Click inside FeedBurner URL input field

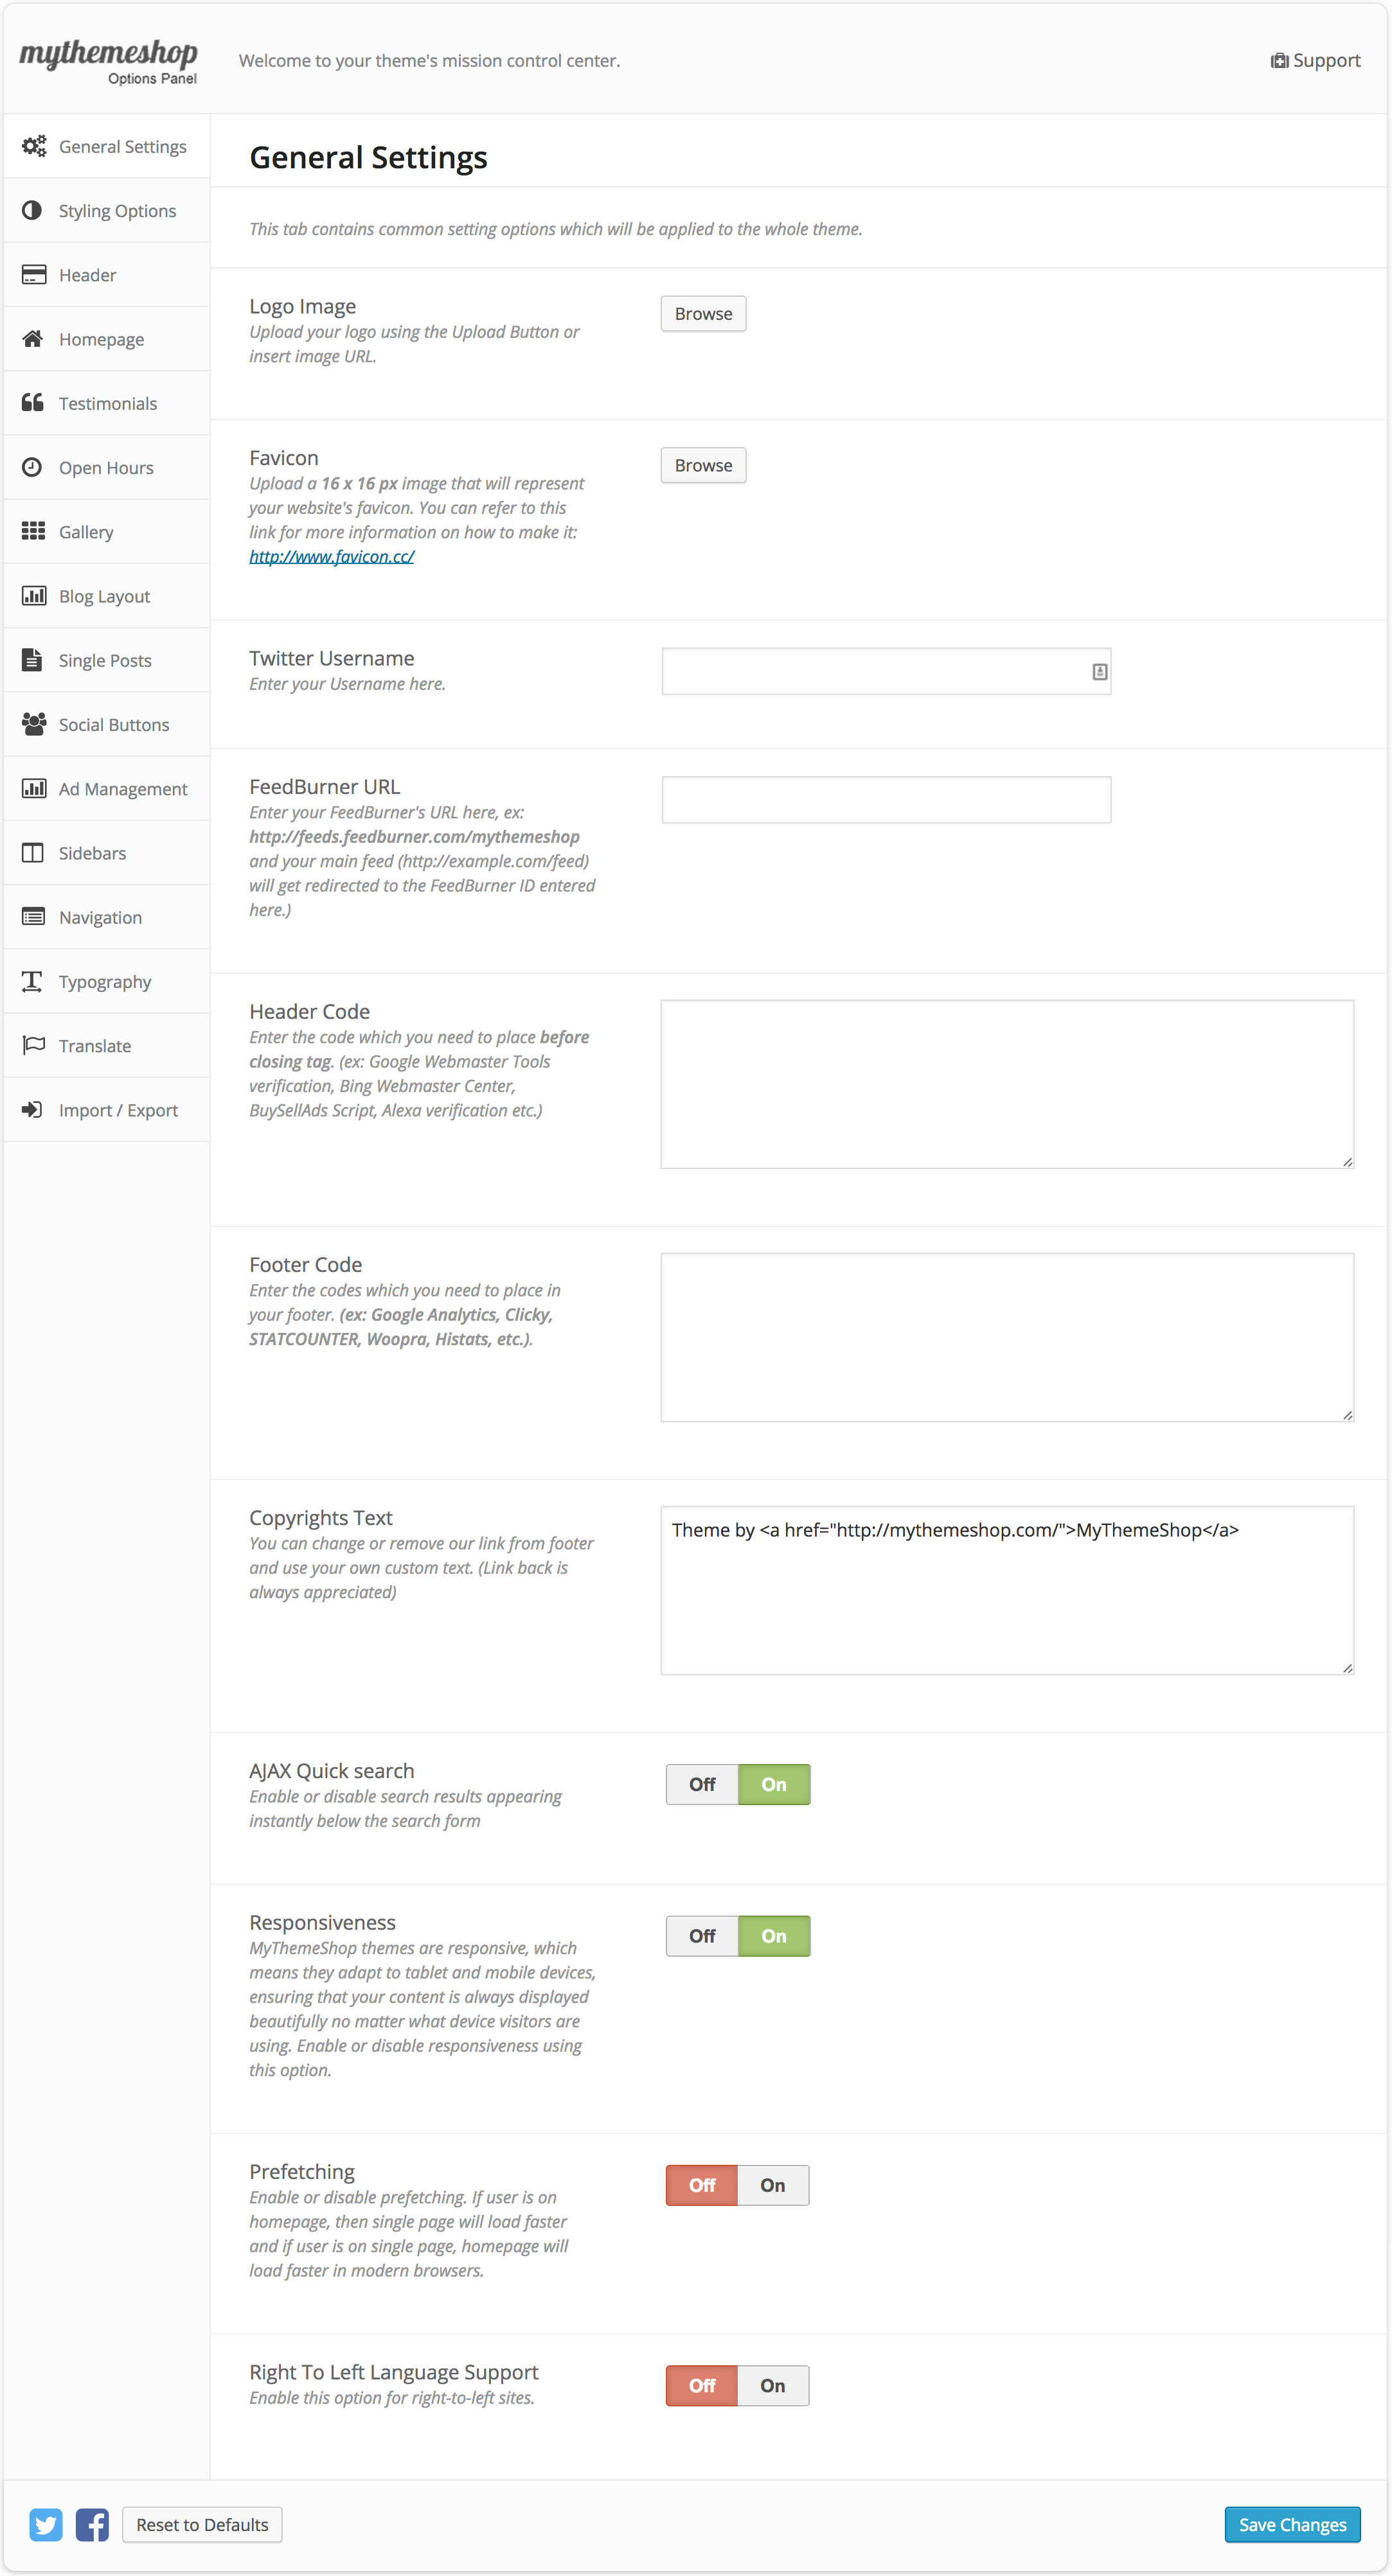[886, 800]
